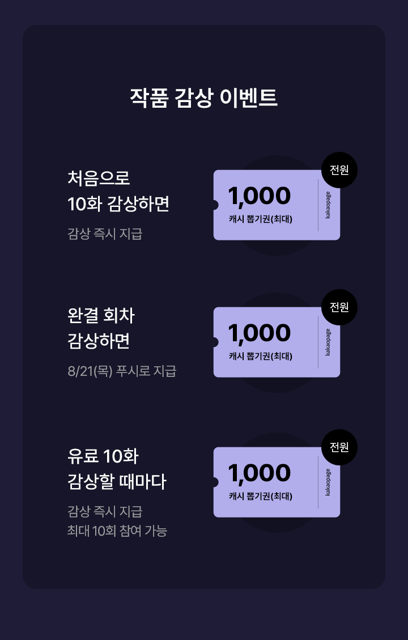Click 캐시 뽑기권(최대) label on first ticket
Viewport: 408px width, 640px height.
260,219
